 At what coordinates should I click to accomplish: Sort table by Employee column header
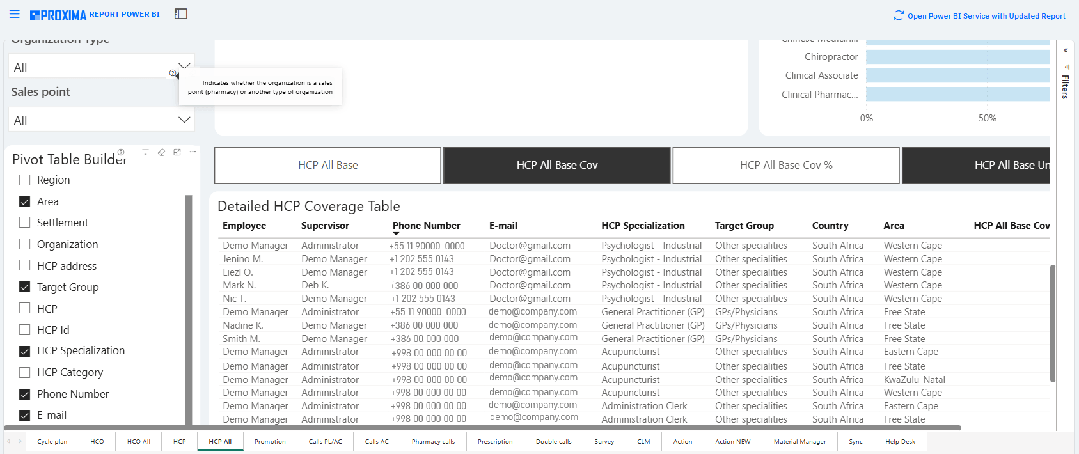[244, 226]
